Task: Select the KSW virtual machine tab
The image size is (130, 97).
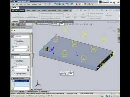Action: pyautogui.click(x=15, y=8)
